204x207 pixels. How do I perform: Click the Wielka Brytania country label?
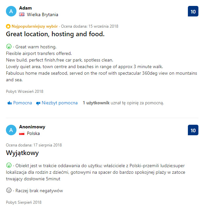pyautogui.click(x=42, y=14)
